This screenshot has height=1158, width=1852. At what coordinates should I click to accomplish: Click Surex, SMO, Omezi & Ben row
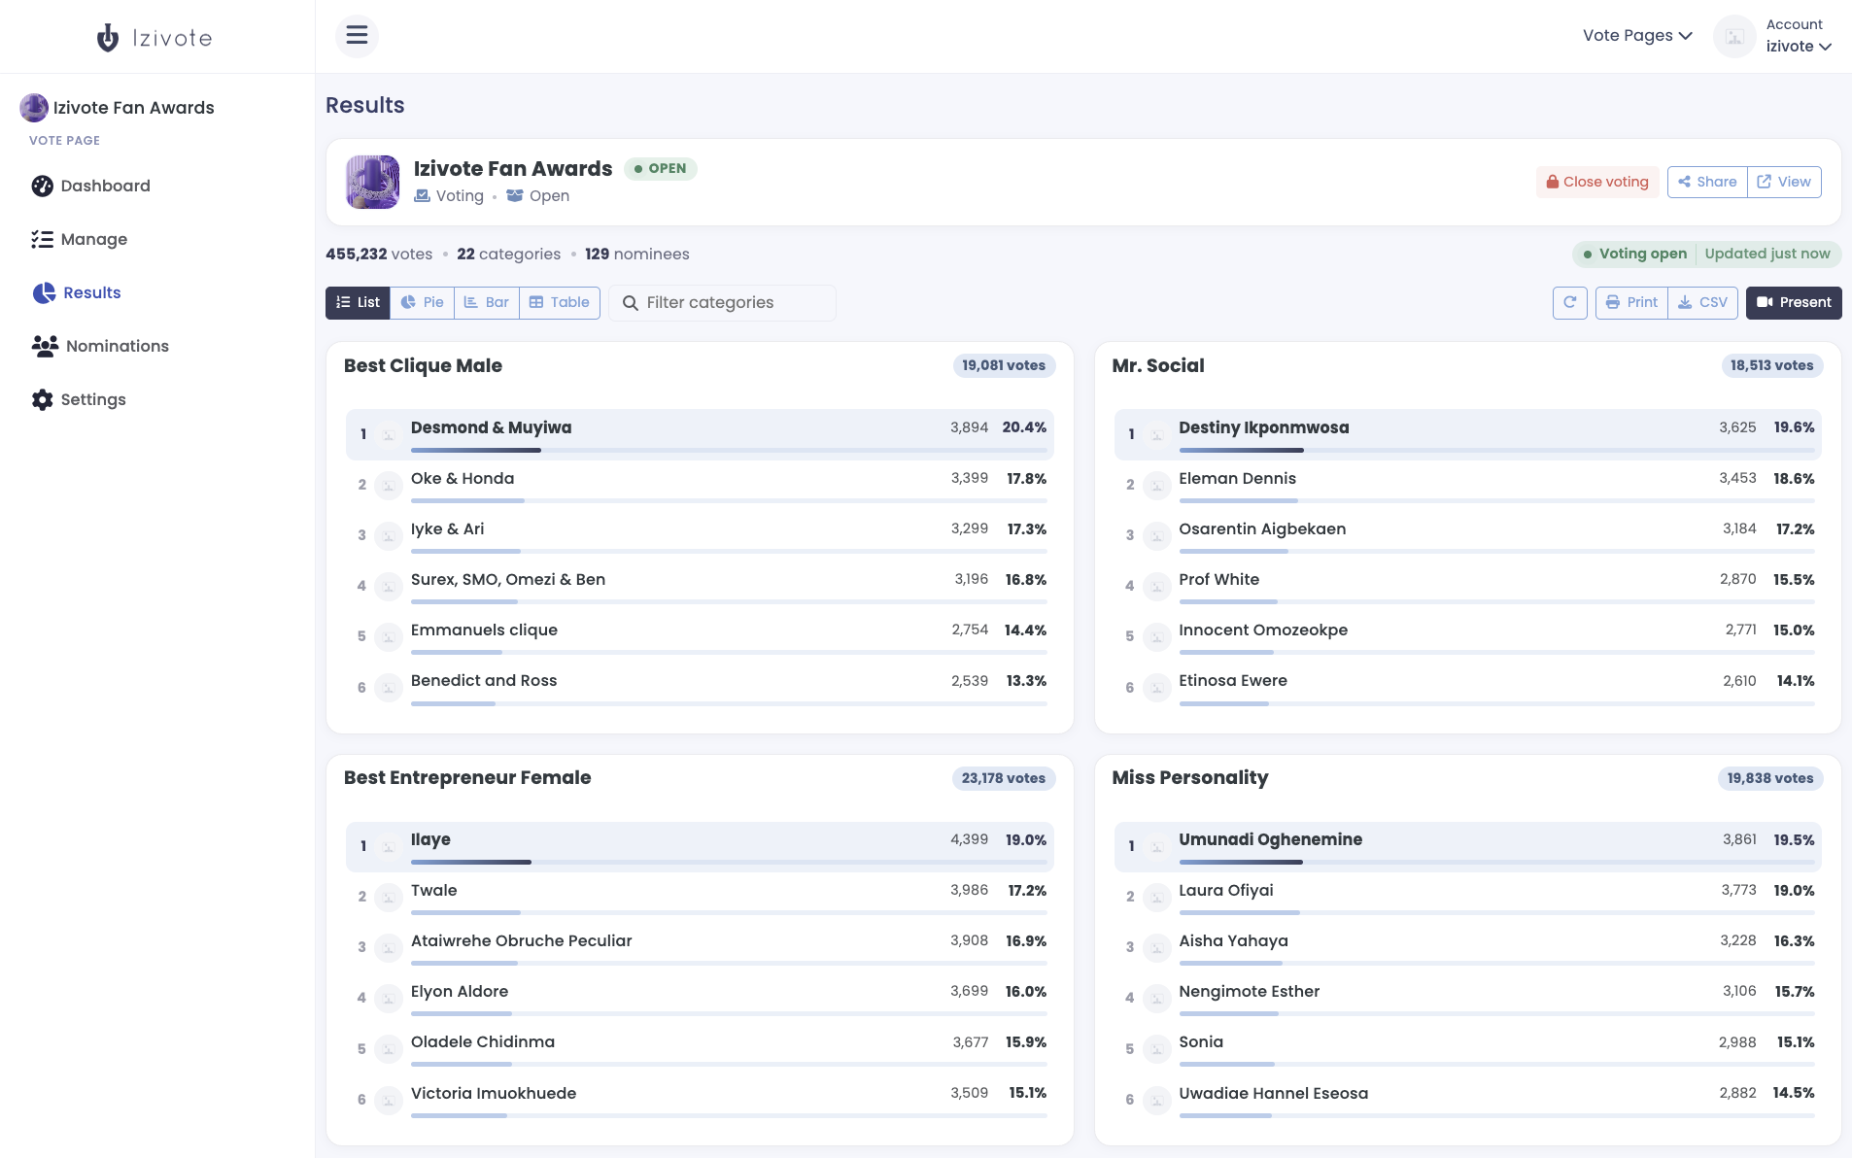pos(700,586)
